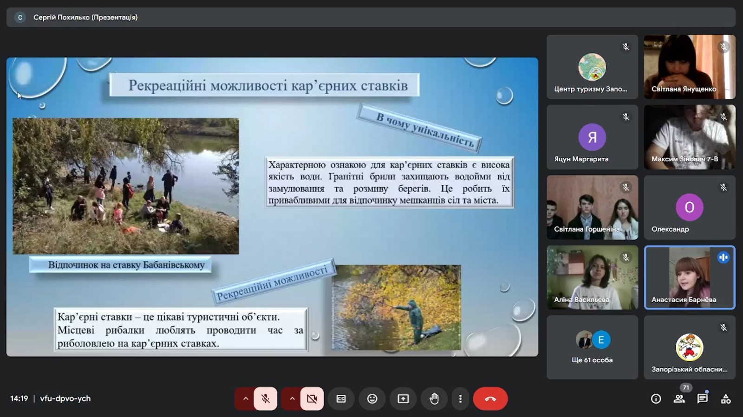
Task: Open the meeting details info icon
Action: (656, 399)
